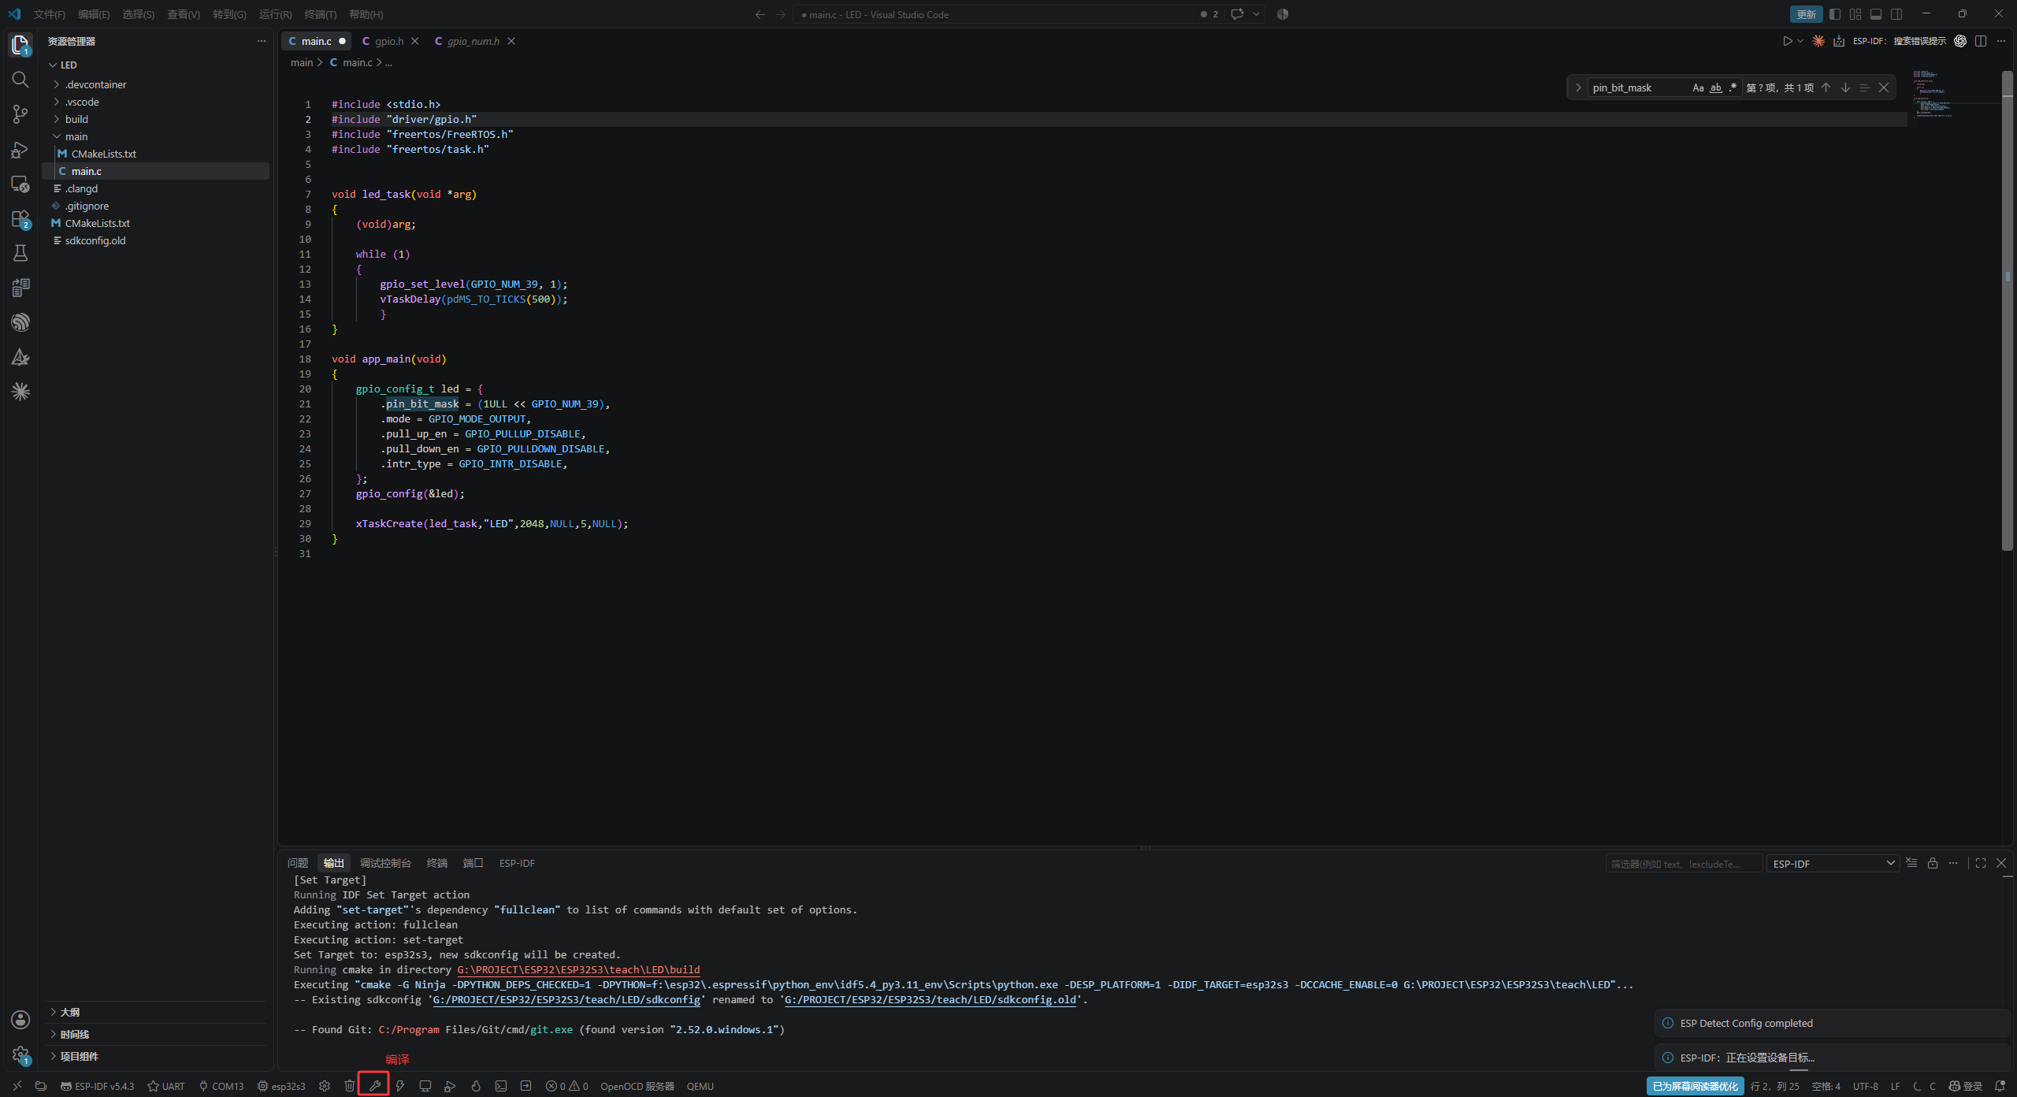Switch to the gpio.h editor tab
The width and height of the screenshot is (2017, 1097).
pos(389,41)
